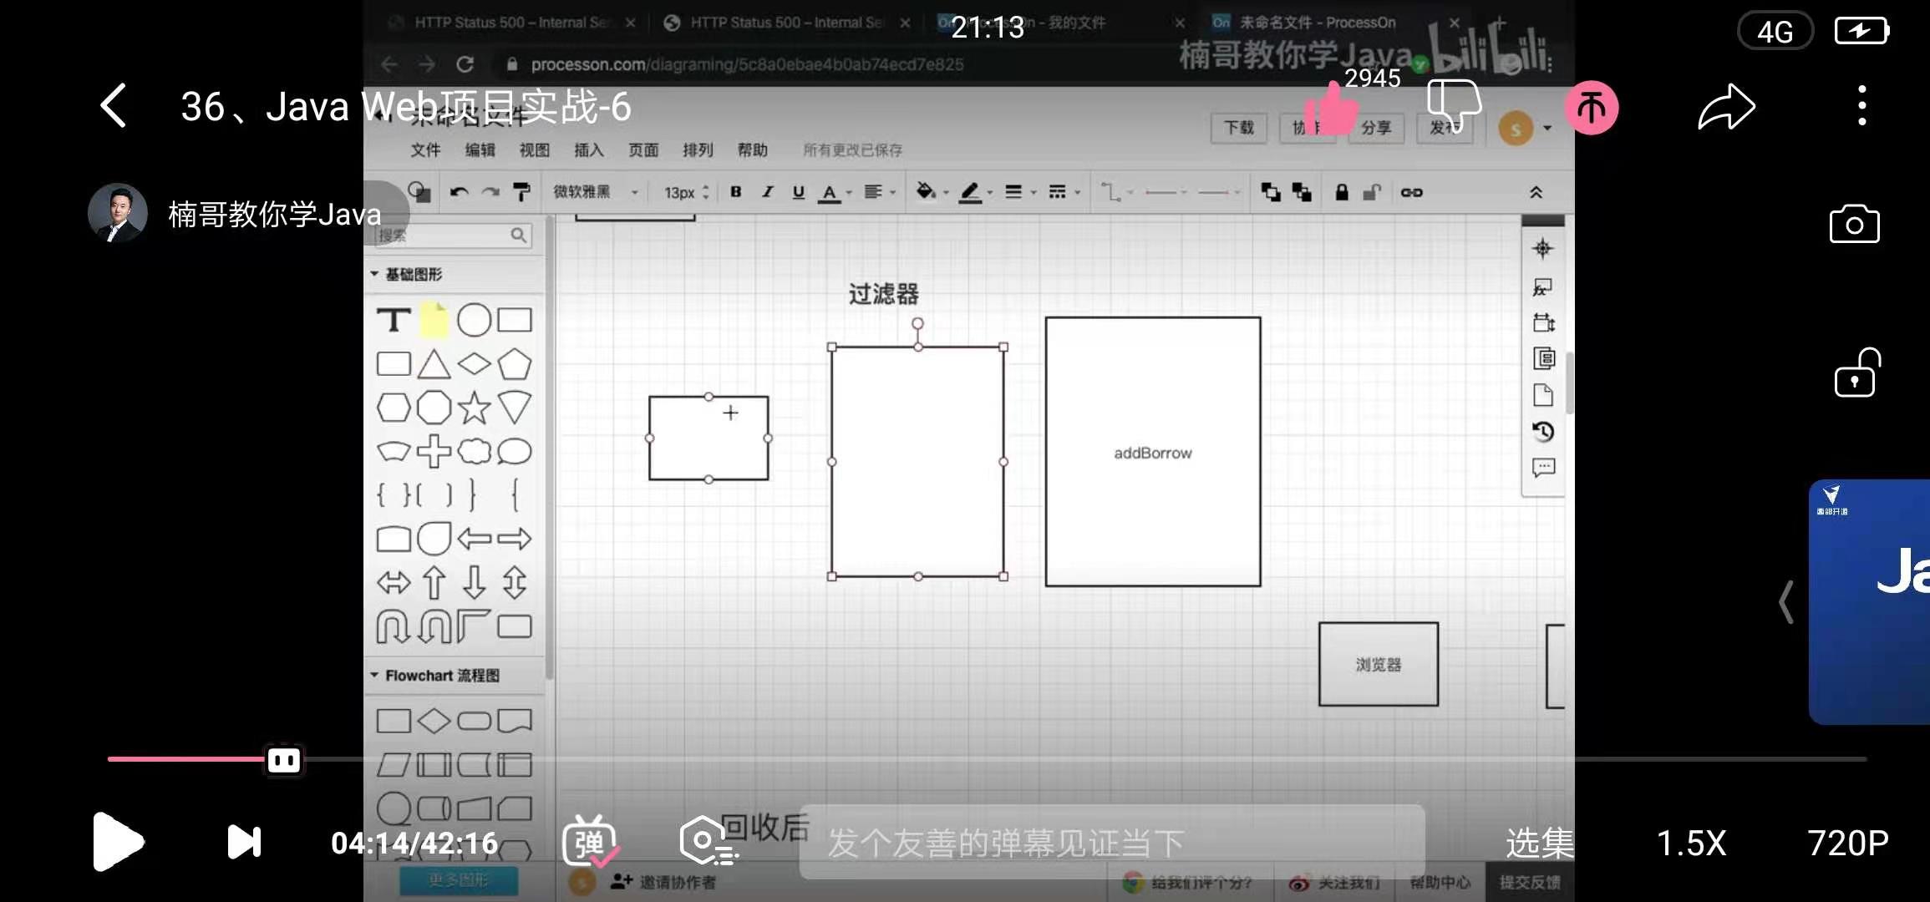Take a screenshot with the camera icon
Screen dimensions: 1930x902
(x=1854, y=224)
